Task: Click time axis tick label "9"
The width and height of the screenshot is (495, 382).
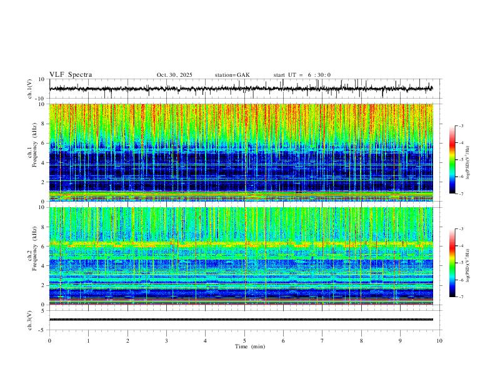Action: (400, 341)
